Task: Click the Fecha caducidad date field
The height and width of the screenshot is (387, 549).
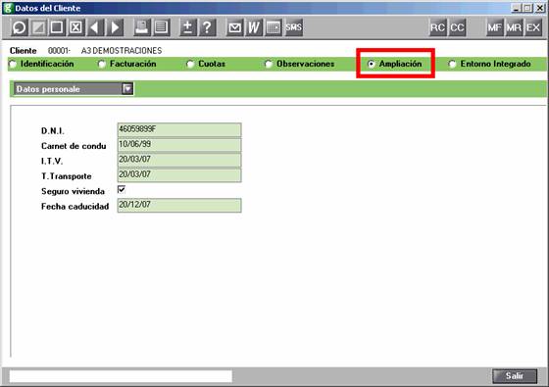Action: [179, 206]
